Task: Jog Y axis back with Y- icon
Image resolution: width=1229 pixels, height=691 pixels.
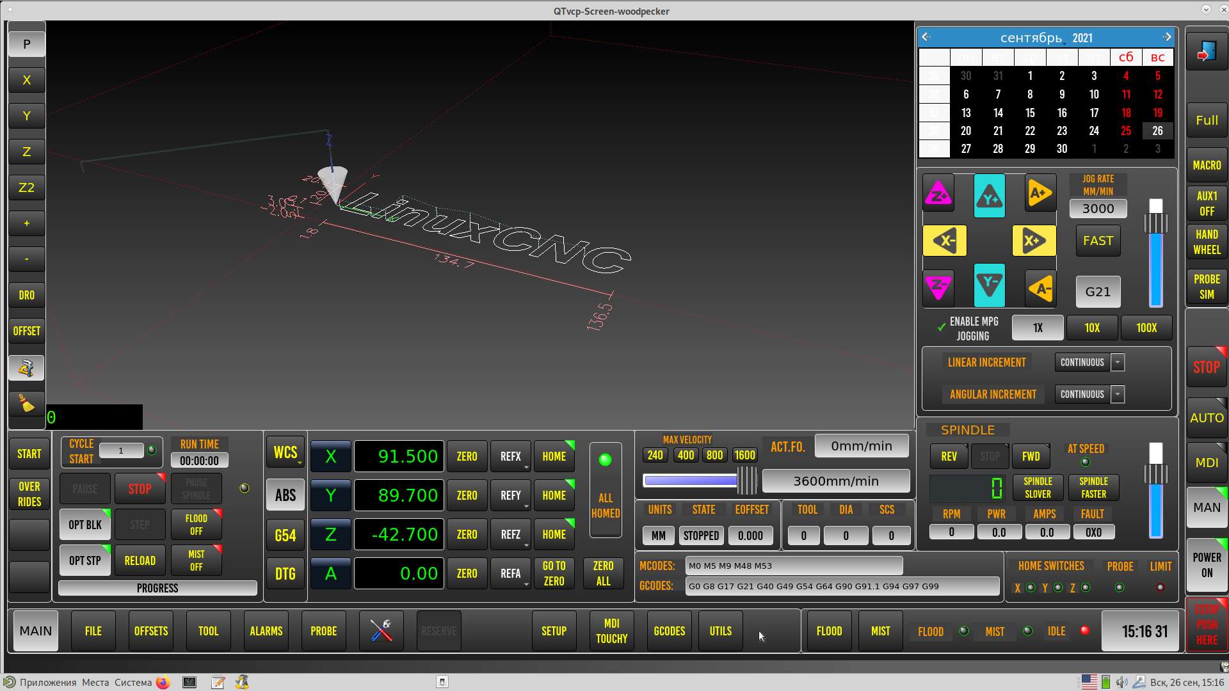Action: coord(990,285)
